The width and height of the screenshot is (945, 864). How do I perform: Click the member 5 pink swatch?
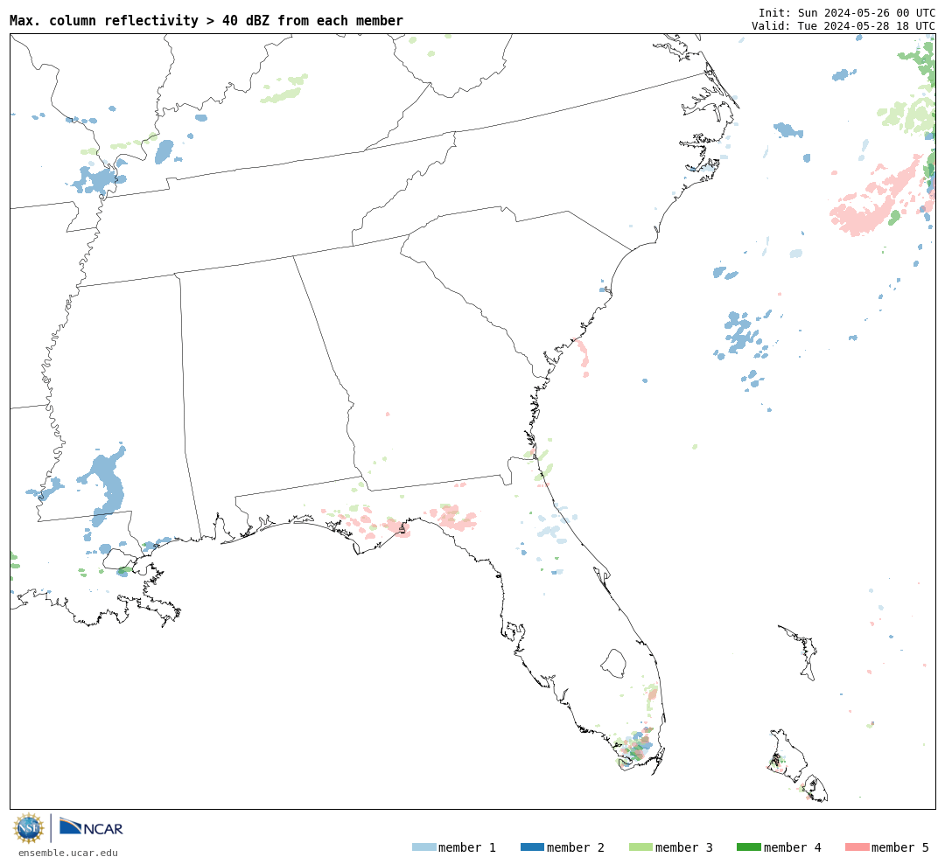(857, 847)
